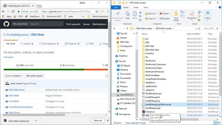Click Pin to Quick access icon
The width and height of the screenshot is (222, 125).
pos(118,16)
